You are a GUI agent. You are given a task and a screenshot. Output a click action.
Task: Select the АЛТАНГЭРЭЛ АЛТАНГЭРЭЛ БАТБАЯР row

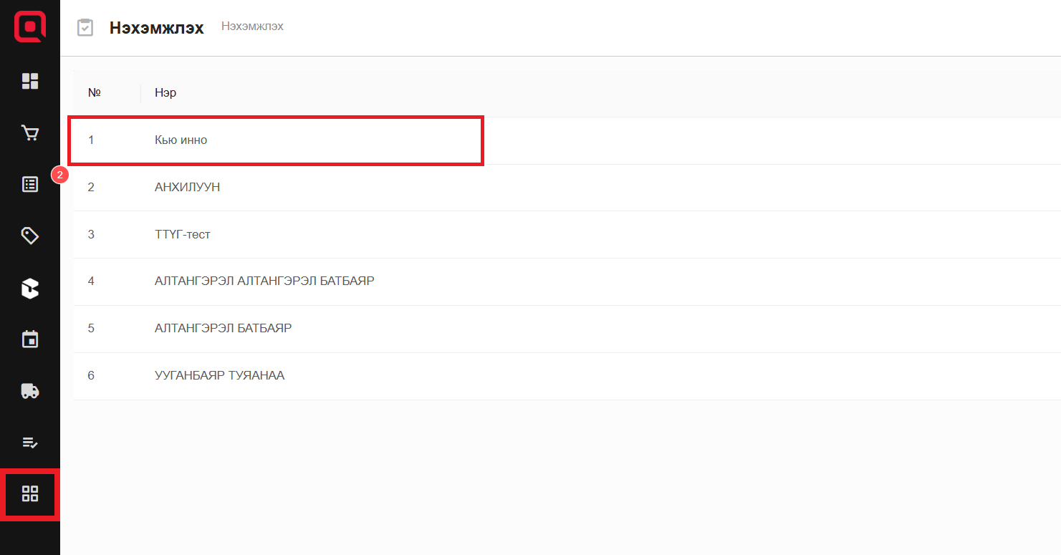click(264, 281)
